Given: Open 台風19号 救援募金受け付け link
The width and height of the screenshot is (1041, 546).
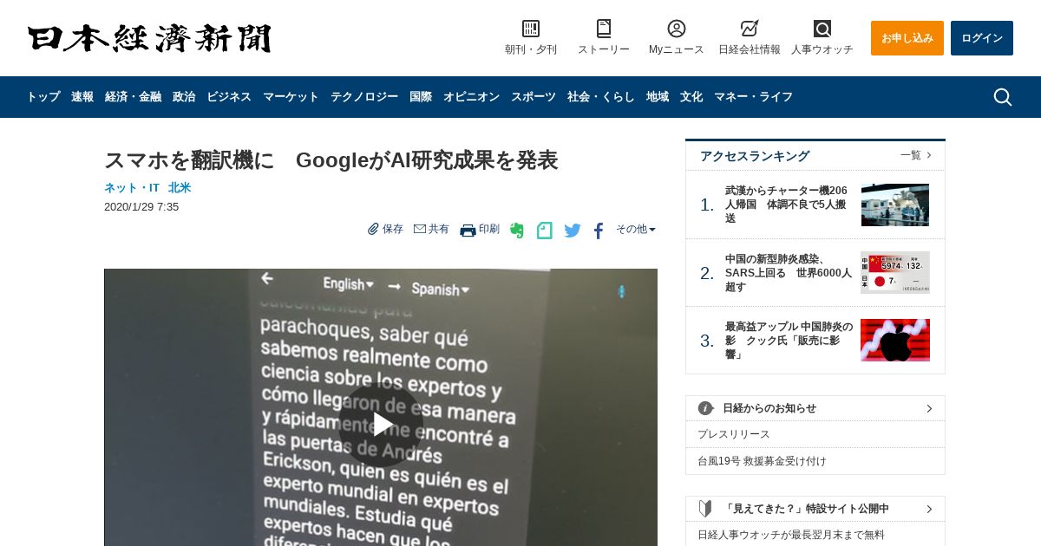Looking at the screenshot, I should tap(763, 461).
